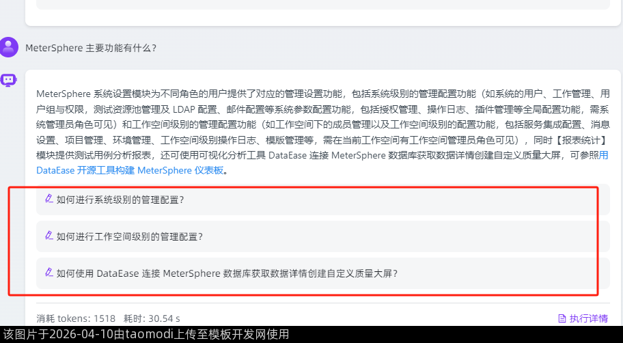This screenshot has height=343, width=623.
Task: Click the 耗时: 30.54 s label
Action: [x=152, y=318]
